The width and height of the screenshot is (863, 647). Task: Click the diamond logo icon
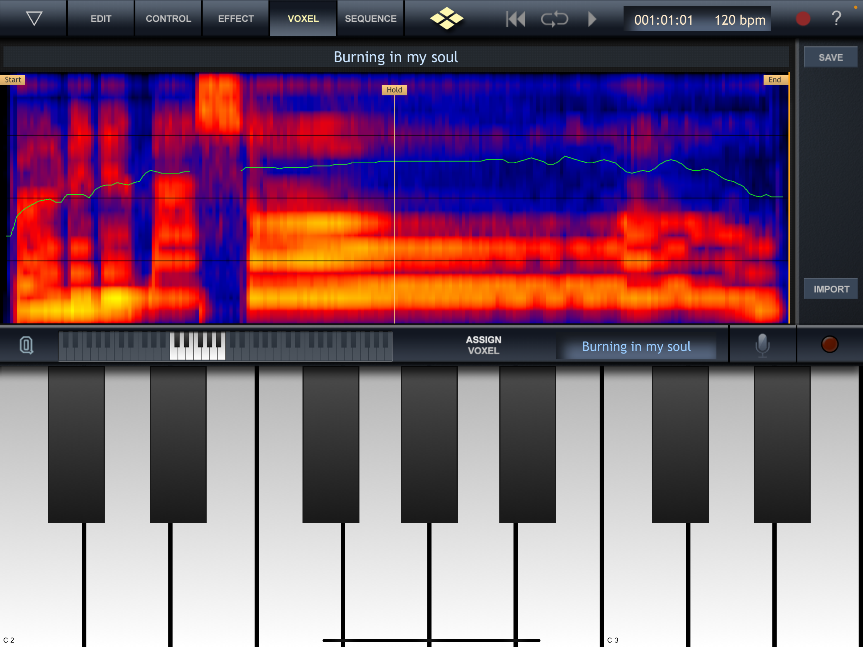tap(447, 18)
